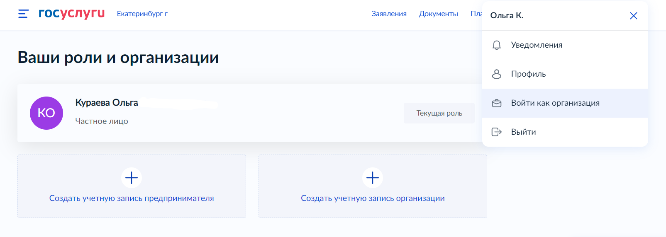
Task: Select Войти как организация menu item
Action: pyautogui.click(x=565, y=103)
